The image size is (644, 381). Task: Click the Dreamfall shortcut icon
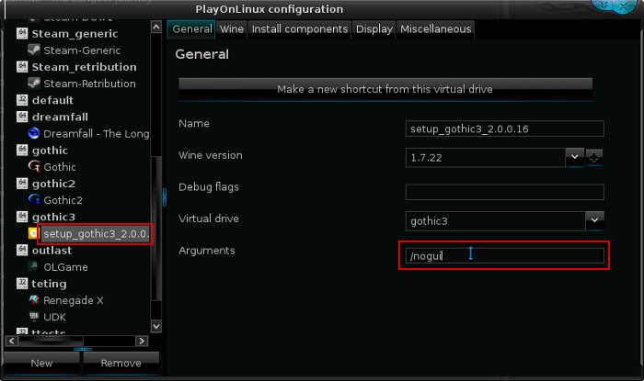[34, 133]
